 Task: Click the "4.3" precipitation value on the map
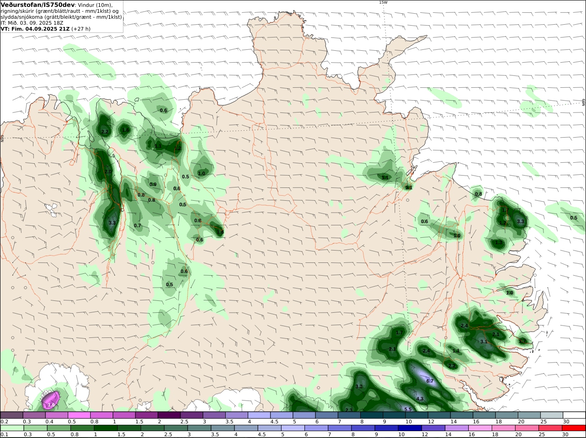420,399
